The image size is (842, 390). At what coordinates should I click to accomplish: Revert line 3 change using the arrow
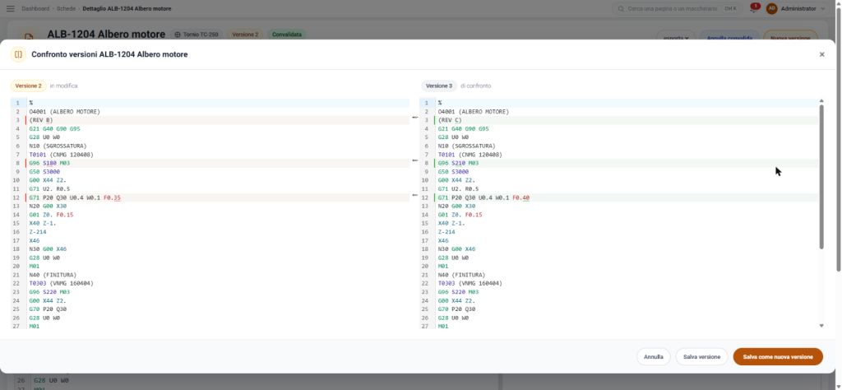pos(414,117)
